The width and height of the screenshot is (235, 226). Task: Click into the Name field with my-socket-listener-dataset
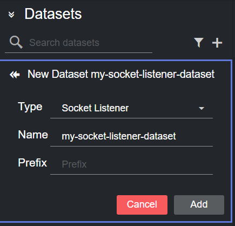tap(131, 136)
